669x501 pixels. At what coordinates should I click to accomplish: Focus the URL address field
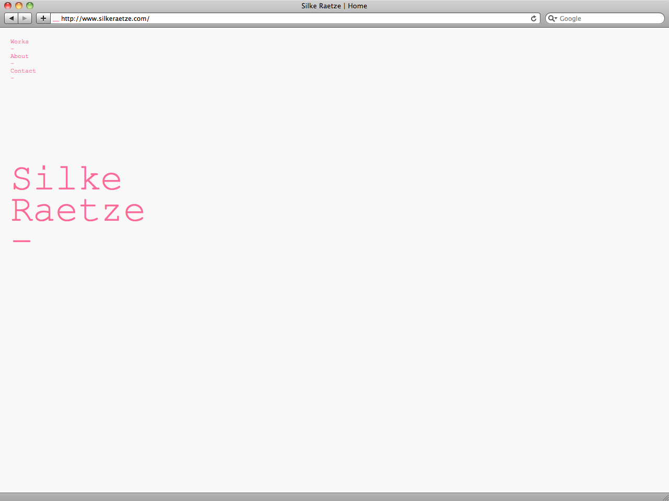tap(295, 18)
